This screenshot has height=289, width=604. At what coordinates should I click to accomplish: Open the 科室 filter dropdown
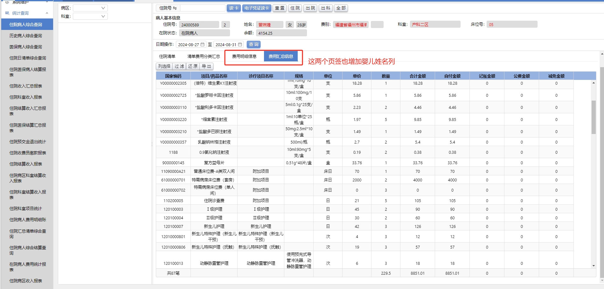[90, 16]
